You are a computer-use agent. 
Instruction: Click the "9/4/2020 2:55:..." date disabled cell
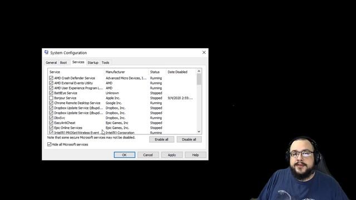[180, 98]
